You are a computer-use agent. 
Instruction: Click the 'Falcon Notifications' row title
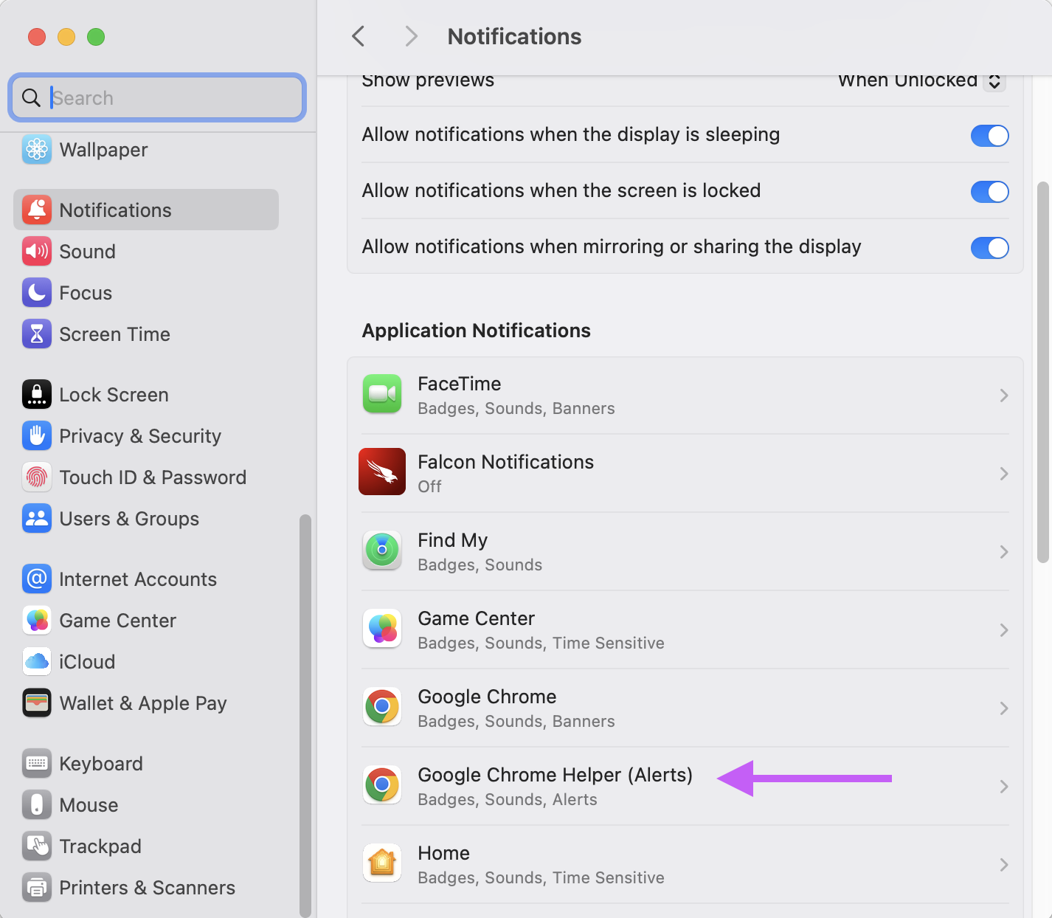point(505,462)
